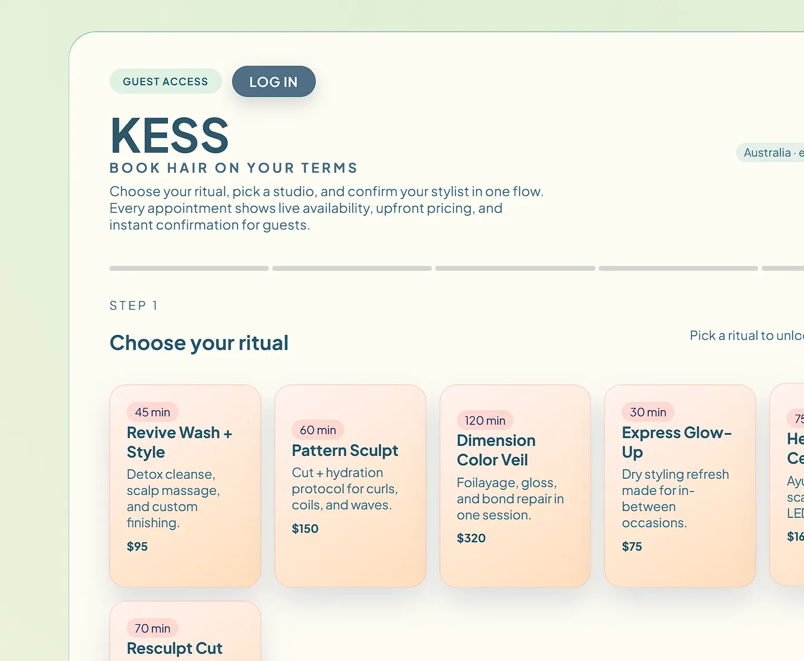
Task: Click the 60 min pill on Pattern Sculpt
Action: pos(317,430)
